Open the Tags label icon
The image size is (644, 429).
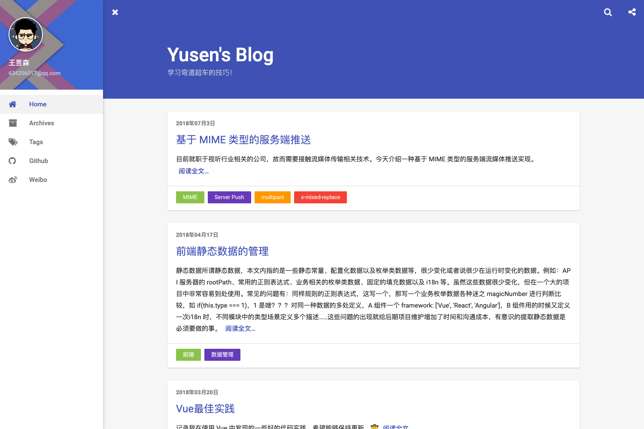tap(12, 142)
